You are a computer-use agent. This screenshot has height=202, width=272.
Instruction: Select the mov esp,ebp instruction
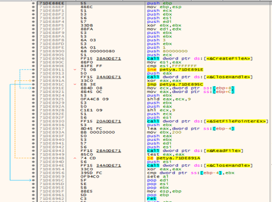pos(164,191)
